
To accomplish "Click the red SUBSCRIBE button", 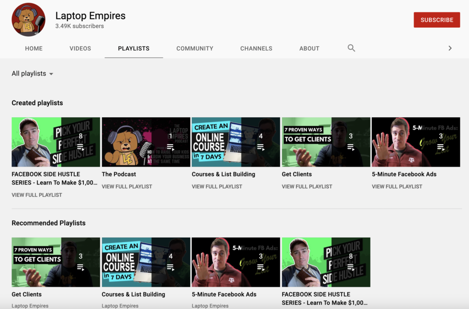I will [436, 20].
